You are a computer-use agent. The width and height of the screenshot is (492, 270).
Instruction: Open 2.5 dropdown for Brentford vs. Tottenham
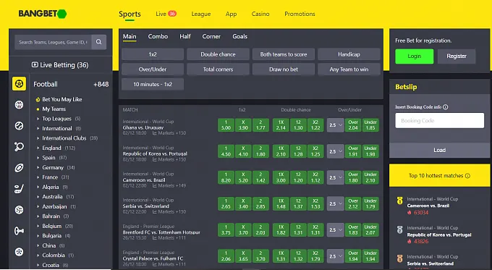(x=335, y=229)
